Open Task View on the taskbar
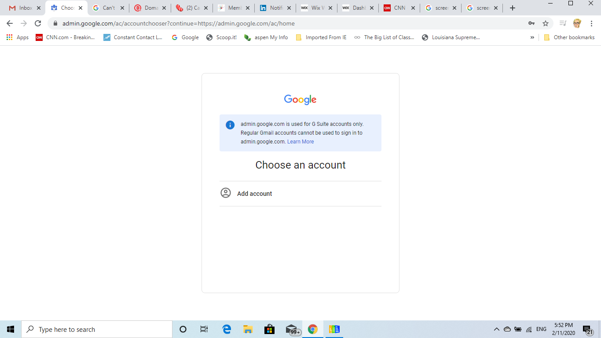This screenshot has width=601, height=338. tap(204, 329)
